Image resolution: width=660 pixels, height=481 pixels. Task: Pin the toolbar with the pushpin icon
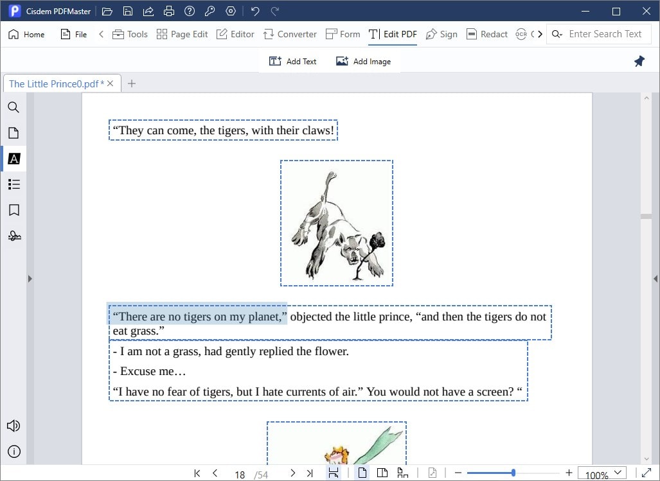pos(639,62)
